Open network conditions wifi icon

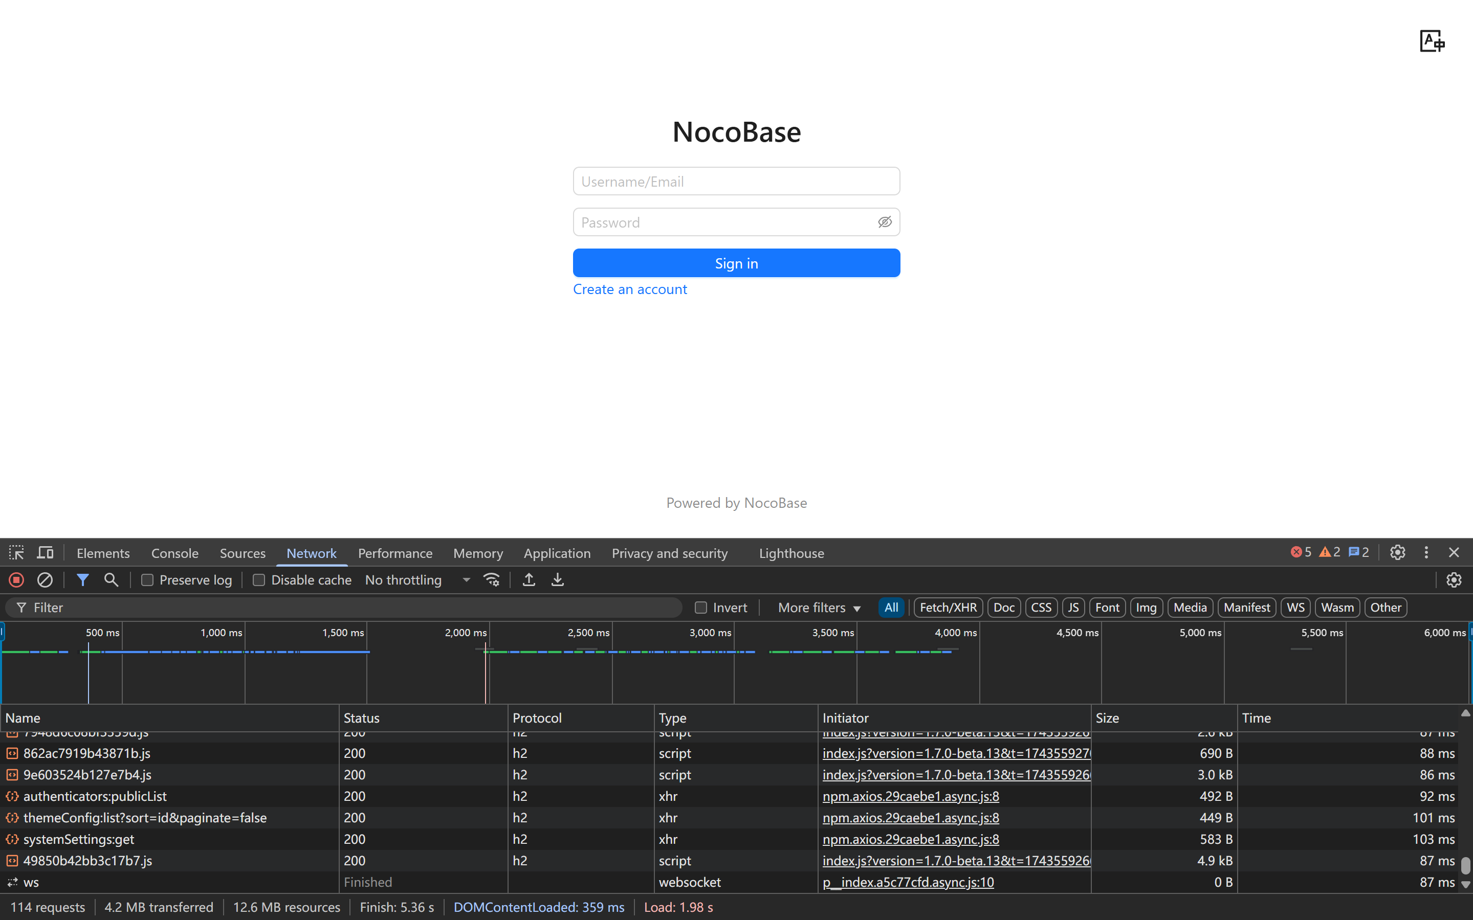point(492,580)
